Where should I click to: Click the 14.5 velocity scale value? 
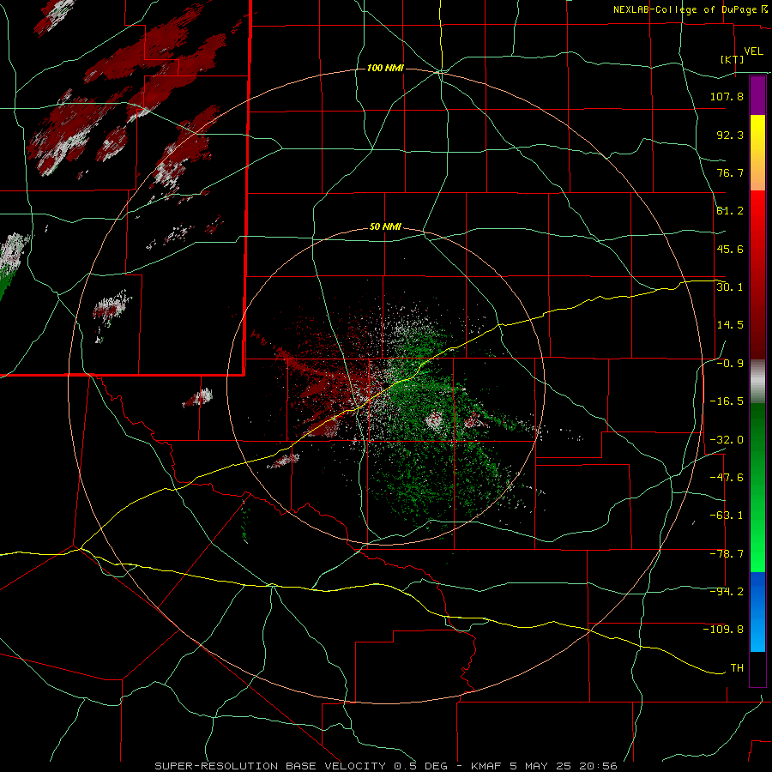point(730,325)
